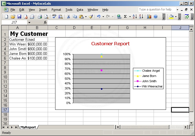This screenshot has height=136, width=195.
Task: Click column J header
Action: click(x=180, y=28)
